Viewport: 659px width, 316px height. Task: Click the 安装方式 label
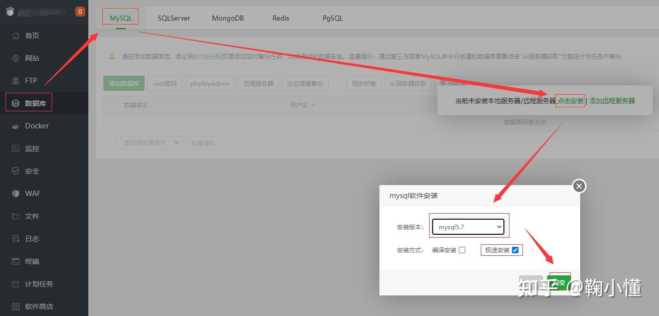pos(410,250)
